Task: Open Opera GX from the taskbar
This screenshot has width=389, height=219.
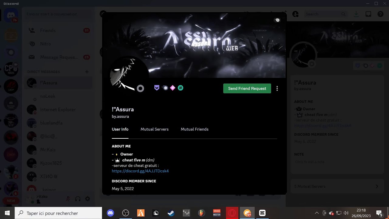Action: point(232,213)
